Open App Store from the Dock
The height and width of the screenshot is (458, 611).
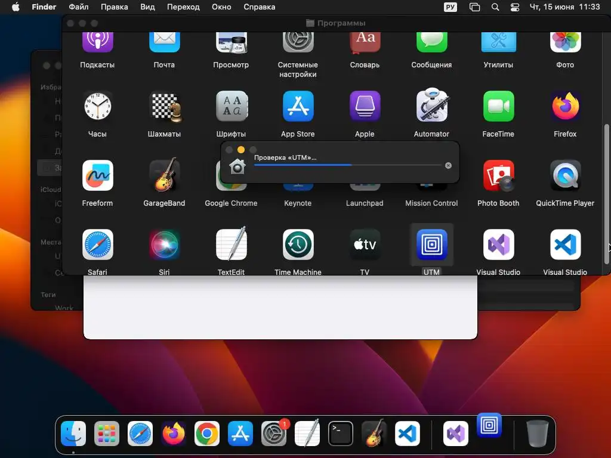pos(240,434)
